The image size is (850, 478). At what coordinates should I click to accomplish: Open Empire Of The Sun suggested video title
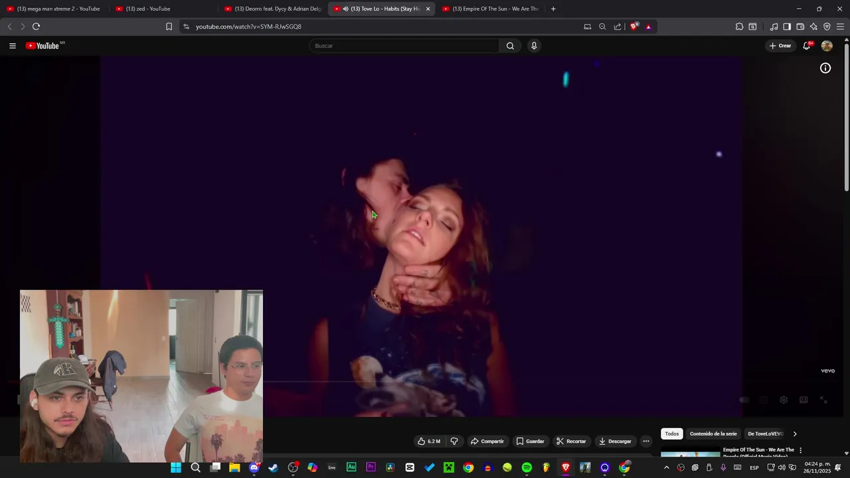pyautogui.click(x=758, y=452)
